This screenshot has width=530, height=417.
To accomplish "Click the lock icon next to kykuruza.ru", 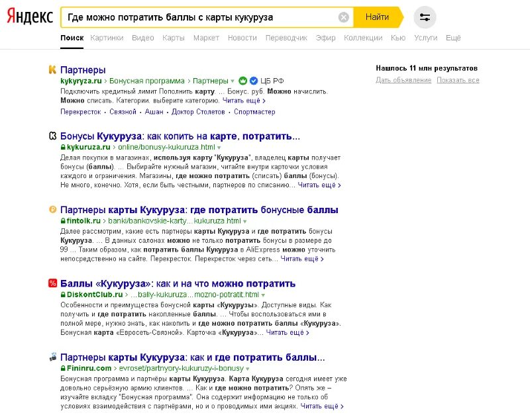I will pos(63,147).
